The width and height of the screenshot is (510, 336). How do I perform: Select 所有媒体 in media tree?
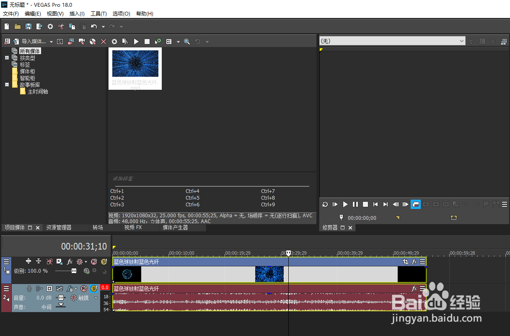pos(30,51)
